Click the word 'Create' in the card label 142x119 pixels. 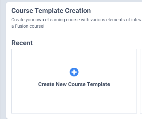tap(46, 84)
